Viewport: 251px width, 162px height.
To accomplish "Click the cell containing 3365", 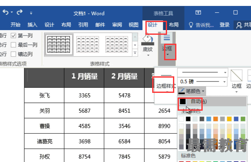I will [x=84, y=95].
